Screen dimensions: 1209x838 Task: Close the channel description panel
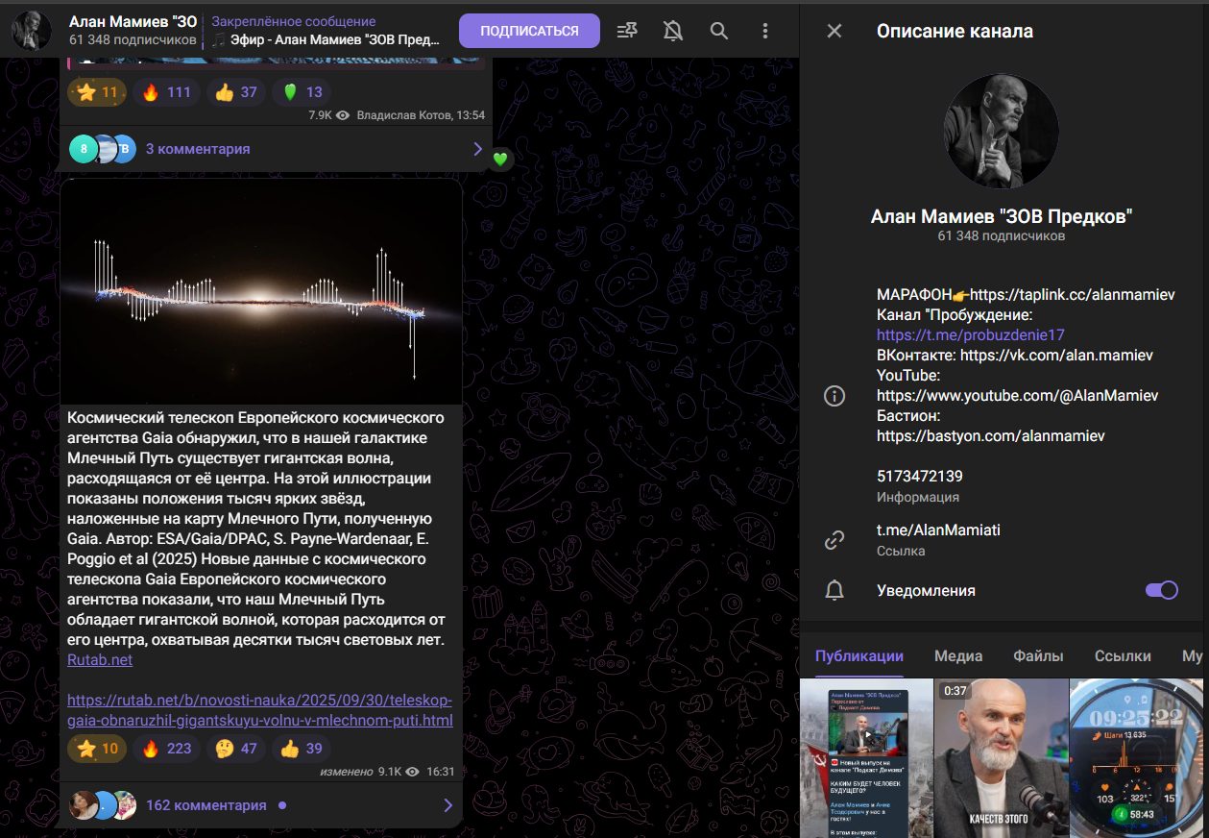834,31
